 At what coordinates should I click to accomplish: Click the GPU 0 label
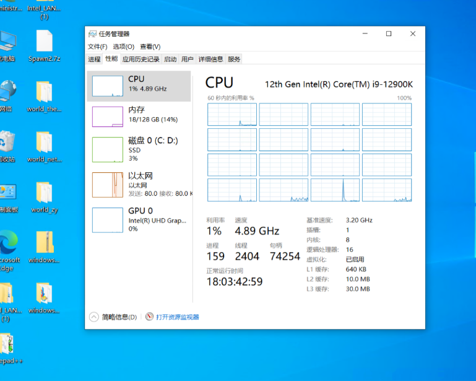[x=141, y=211]
